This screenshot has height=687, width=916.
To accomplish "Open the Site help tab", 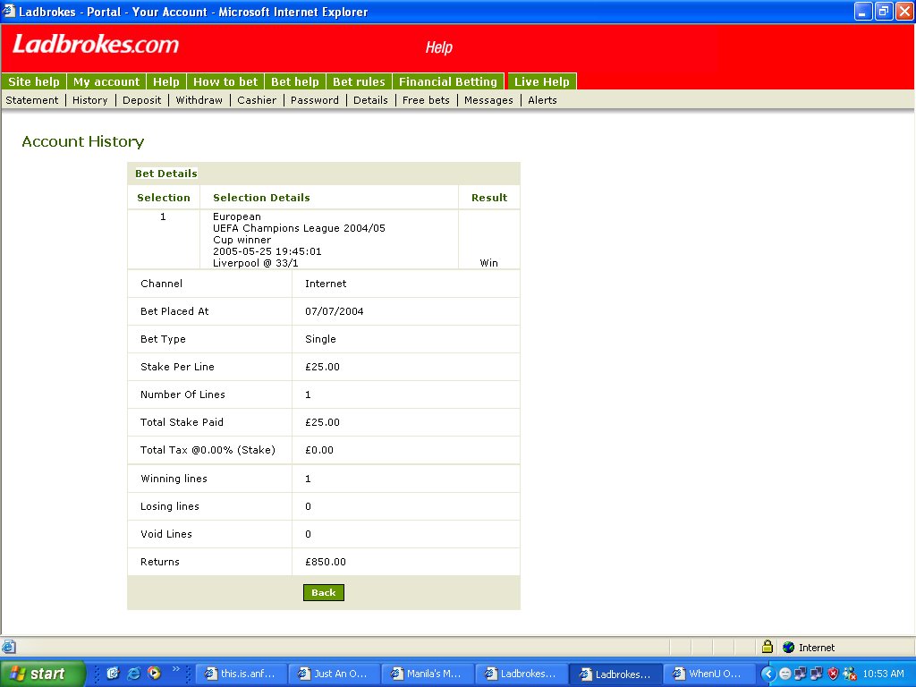I will pyautogui.click(x=34, y=81).
